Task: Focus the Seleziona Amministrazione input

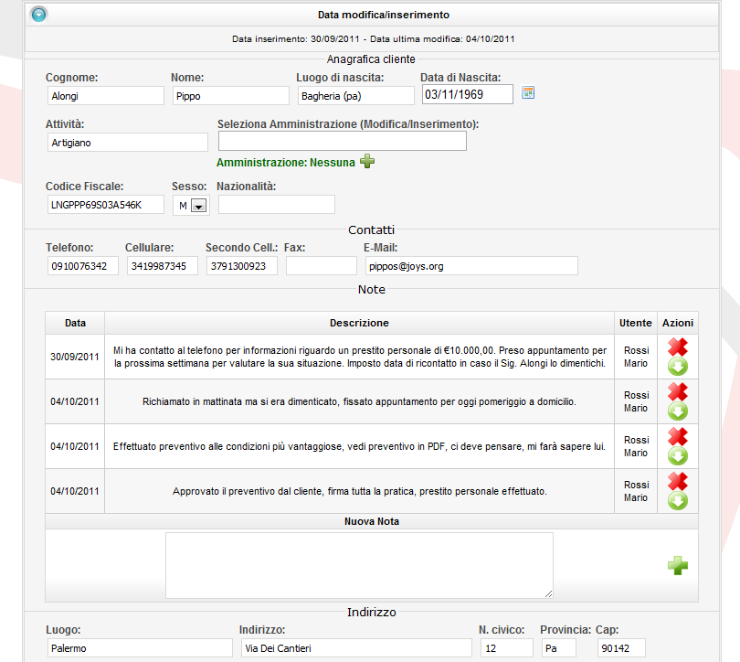Action: [343, 141]
